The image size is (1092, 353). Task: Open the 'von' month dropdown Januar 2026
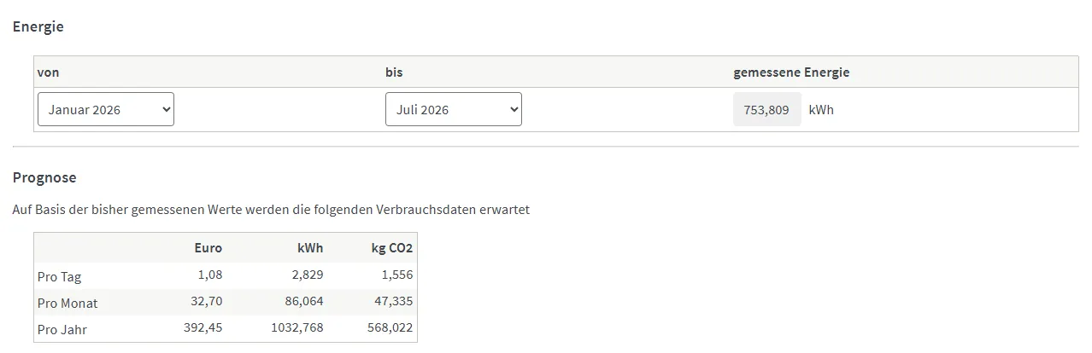point(106,109)
